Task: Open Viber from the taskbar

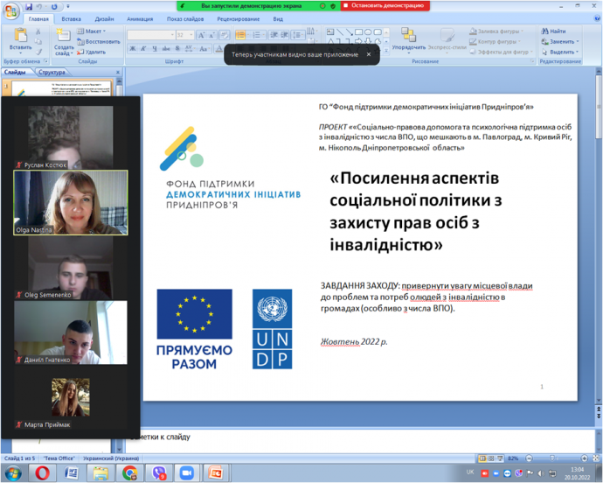Action: 158,472
